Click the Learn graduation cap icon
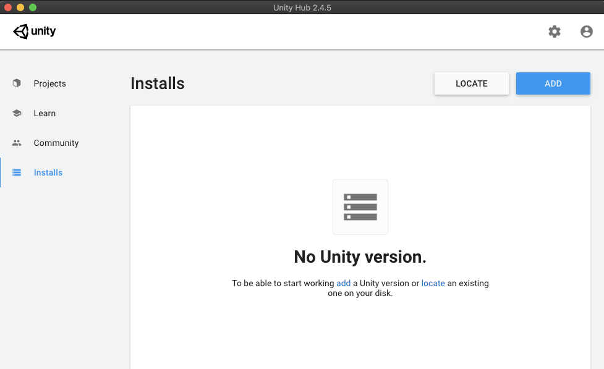The height and width of the screenshot is (369, 604). pos(17,113)
